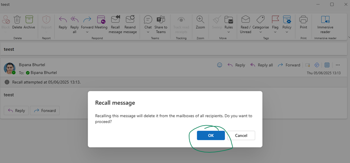
Task: Click the date Thu 05/06/2025 13:13
Action: pos(324,73)
